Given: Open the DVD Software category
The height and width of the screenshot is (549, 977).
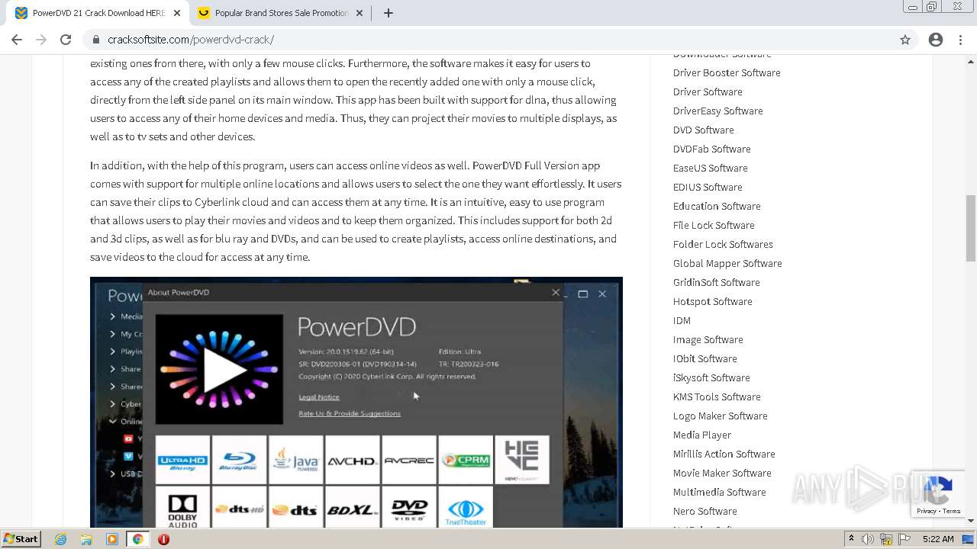Looking at the screenshot, I should click(704, 130).
